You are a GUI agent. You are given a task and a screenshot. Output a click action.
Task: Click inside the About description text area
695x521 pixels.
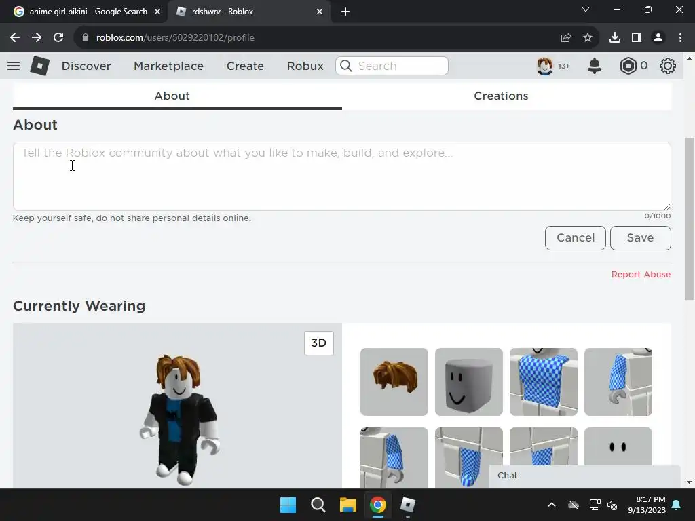(342, 176)
